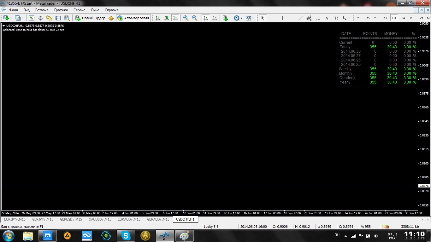Show the Terminal panel icon
Screen dimensions: 431x242
pyautogui.click(x=58, y=18)
